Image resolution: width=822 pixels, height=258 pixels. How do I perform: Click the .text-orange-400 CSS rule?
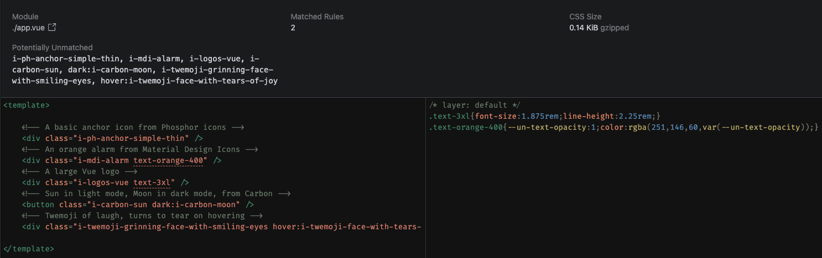[623, 127]
